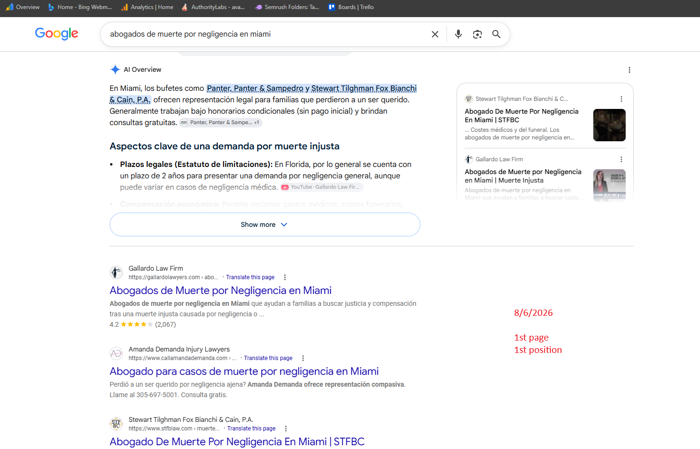Open the Analytics | Home bookmark
This screenshot has height=449, width=700.
click(147, 7)
